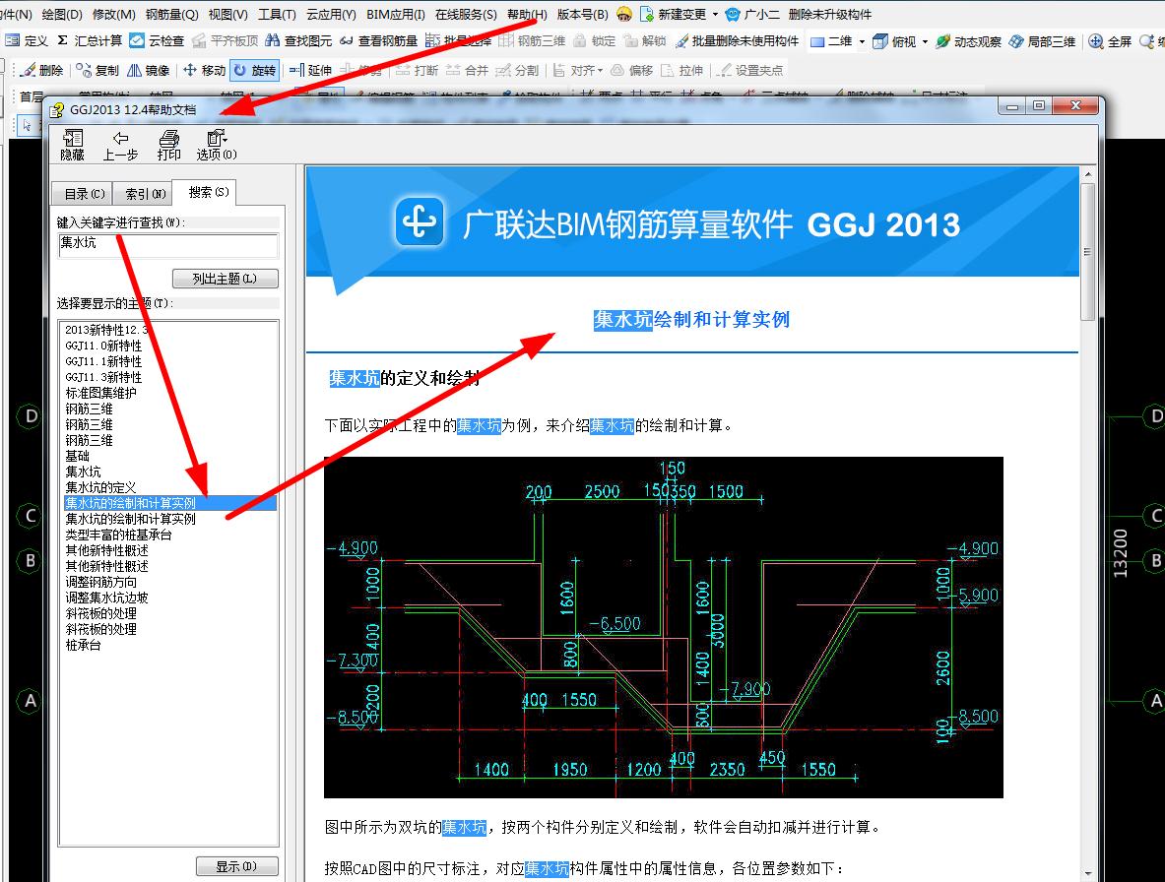The height and width of the screenshot is (882, 1165).
Task: Click 显示(D) button
Action: 237,866
